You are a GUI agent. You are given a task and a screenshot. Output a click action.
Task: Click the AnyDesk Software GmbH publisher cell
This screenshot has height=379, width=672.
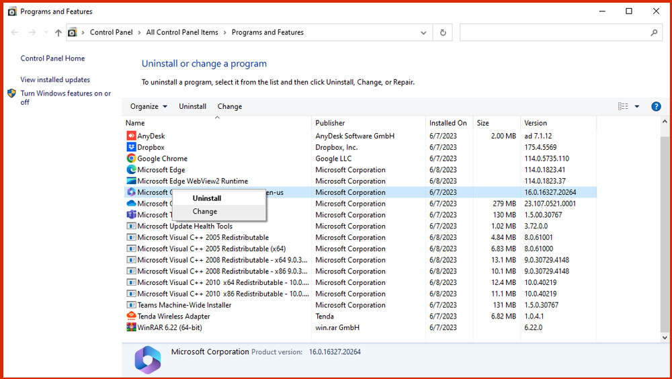(x=355, y=136)
